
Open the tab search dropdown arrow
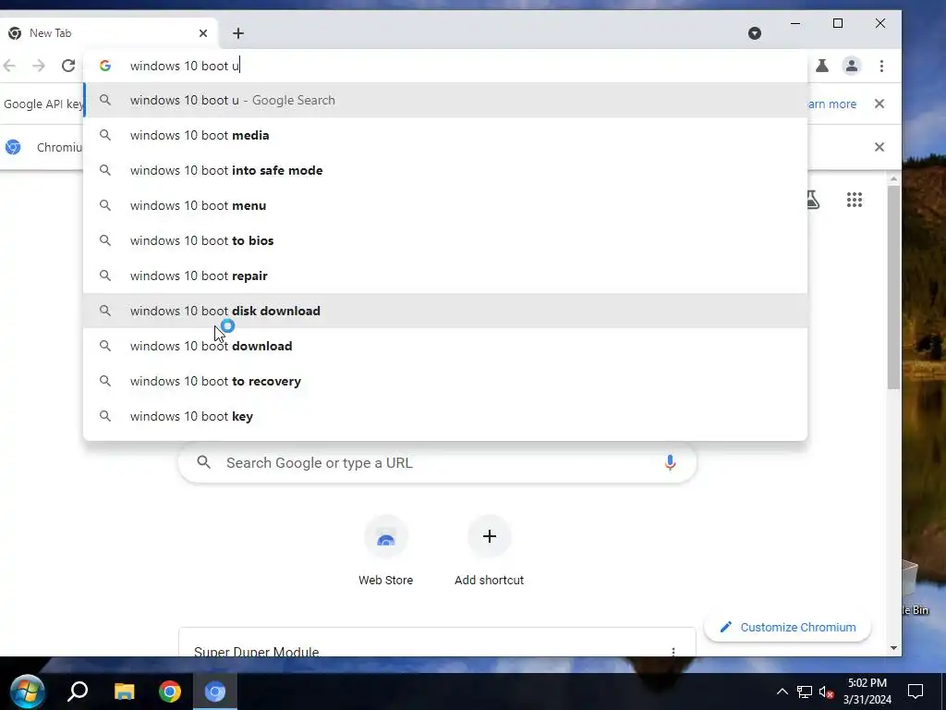tap(754, 33)
